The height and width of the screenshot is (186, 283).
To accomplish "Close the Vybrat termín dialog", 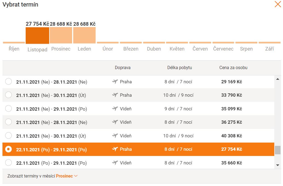I will (278, 4).
